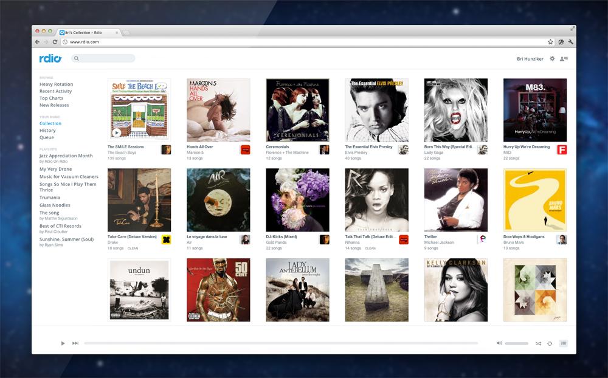Open My Very Drone playlist
The height and width of the screenshot is (378, 608).
(55, 169)
